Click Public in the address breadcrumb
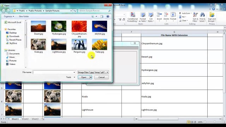This screenshot has width=226, height=127. click(22, 11)
